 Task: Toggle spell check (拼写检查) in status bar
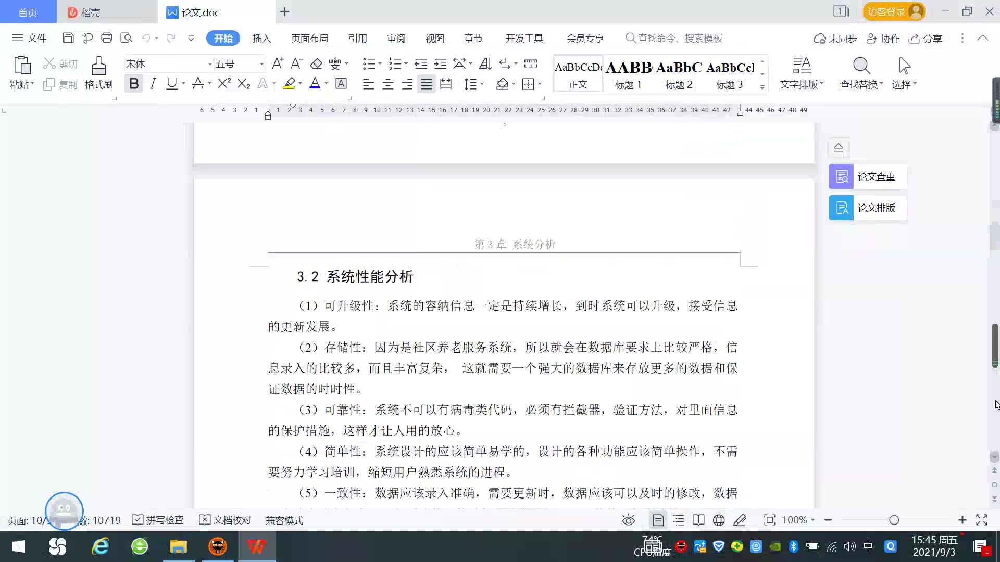click(x=158, y=520)
